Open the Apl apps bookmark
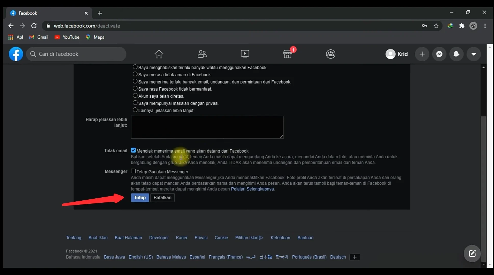The image size is (494, 275). pyautogui.click(x=16, y=37)
